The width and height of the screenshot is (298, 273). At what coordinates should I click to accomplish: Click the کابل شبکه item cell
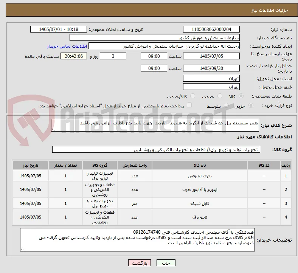click(200, 203)
